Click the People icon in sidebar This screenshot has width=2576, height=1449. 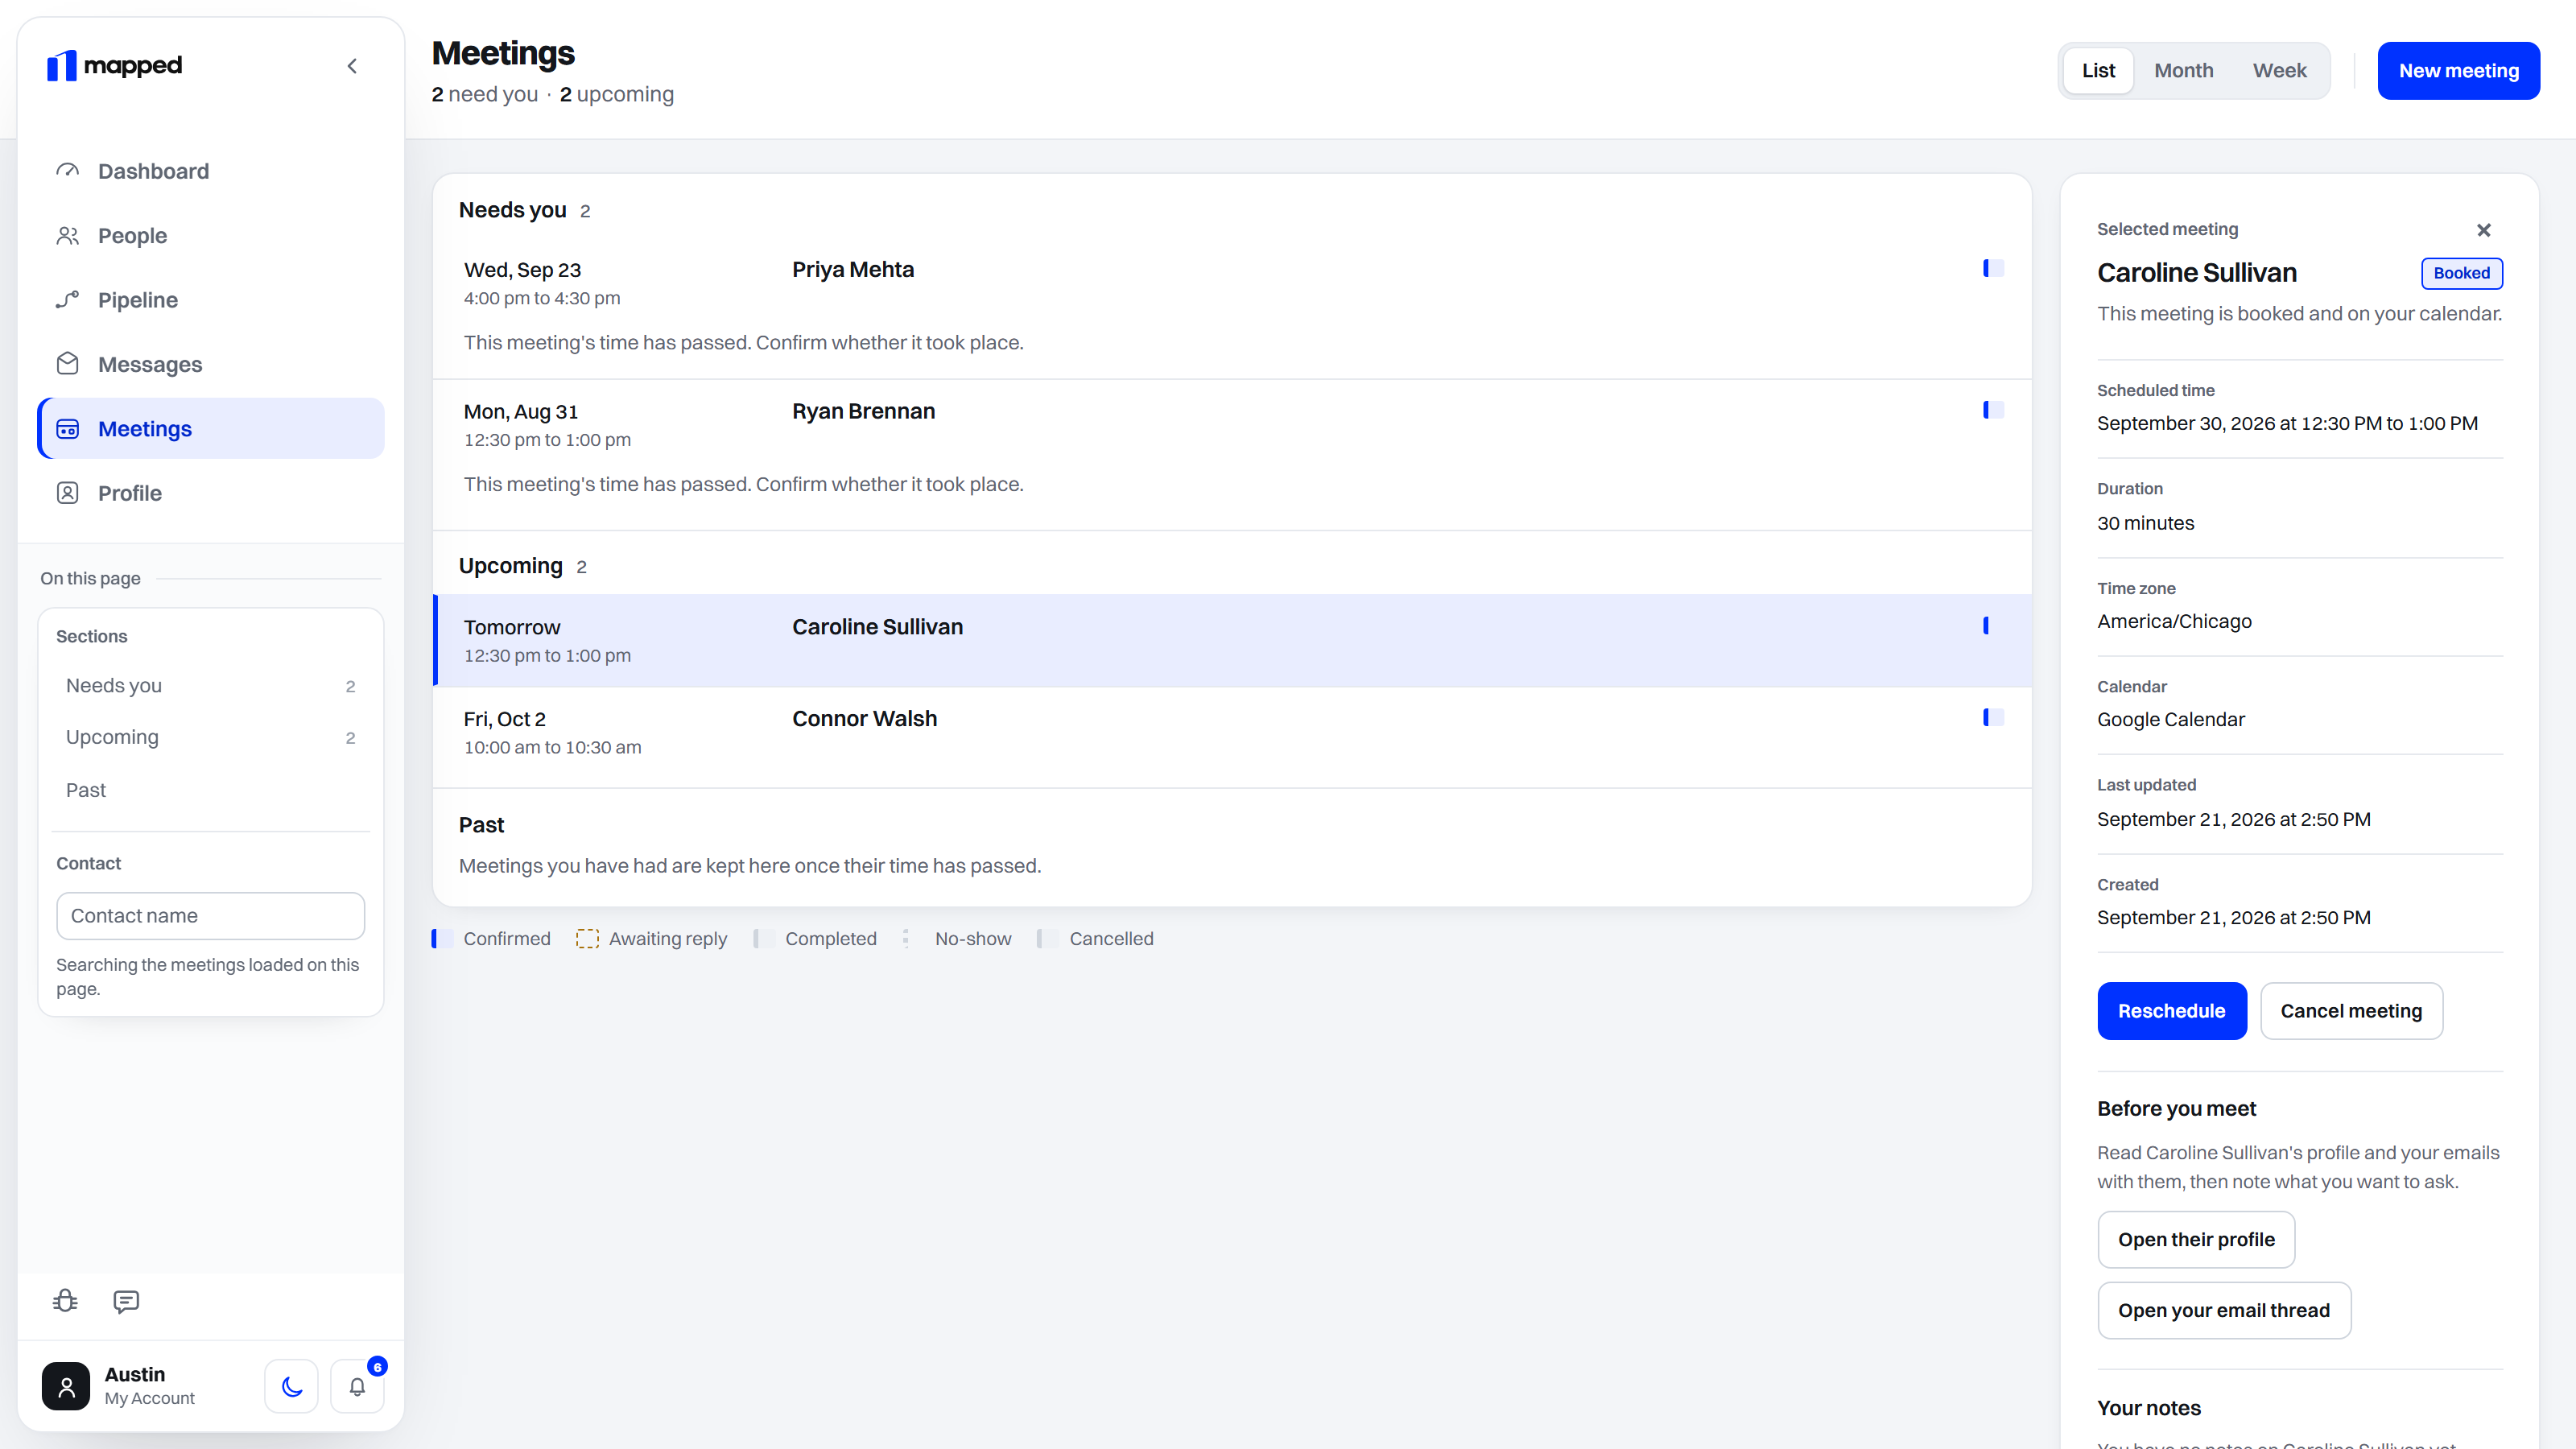67,236
